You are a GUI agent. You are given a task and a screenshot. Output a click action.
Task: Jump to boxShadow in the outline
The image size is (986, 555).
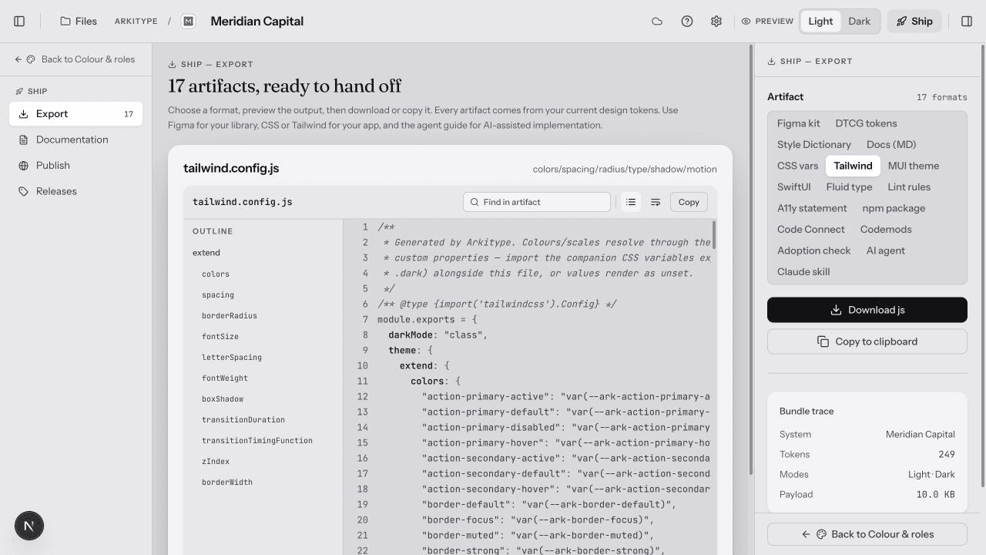pyautogui.click(x=223, y=399)
